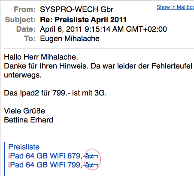This screenshot has width=194, height=176.
Task: Click the greeting Hallo Herr Mihalache
Action: pos(41,57)
